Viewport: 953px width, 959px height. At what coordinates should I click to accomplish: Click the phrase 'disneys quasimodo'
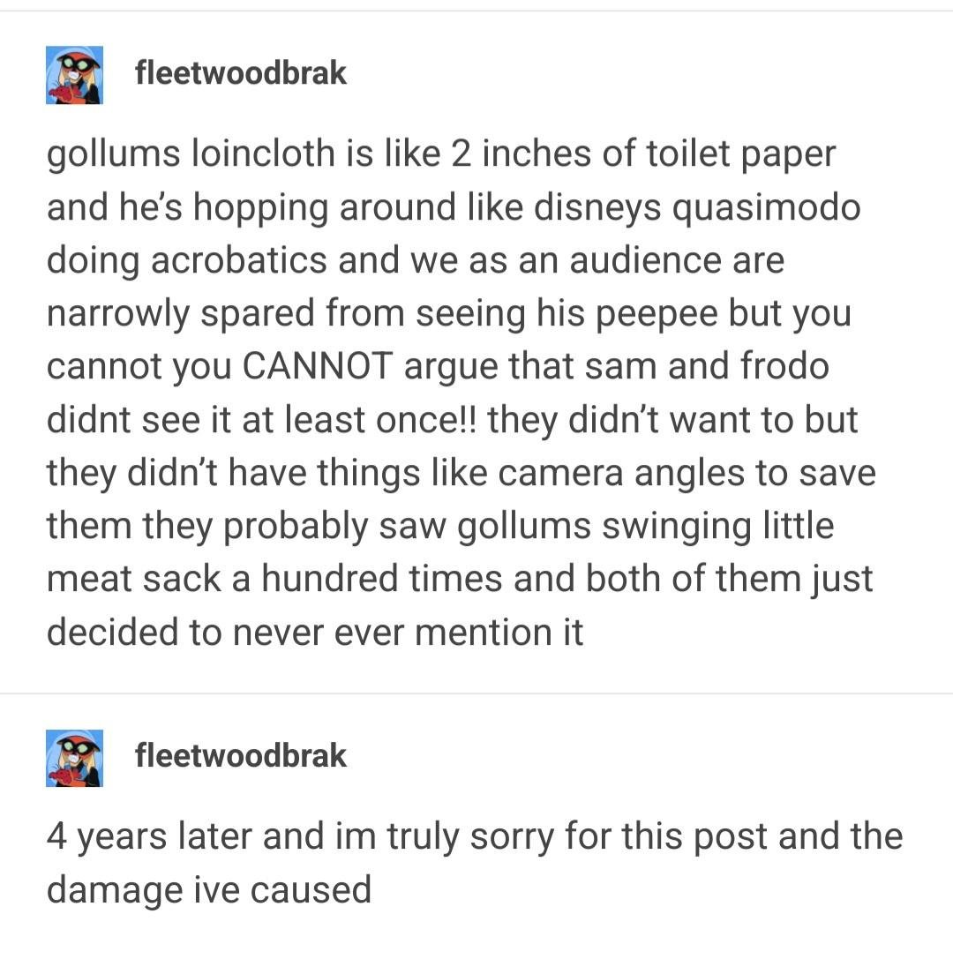point(697,207)
